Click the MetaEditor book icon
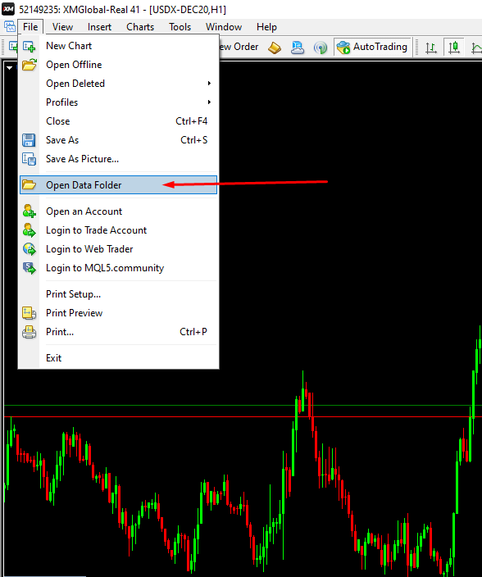The height and width of the screenshot is (577, 482). [275, 48]
